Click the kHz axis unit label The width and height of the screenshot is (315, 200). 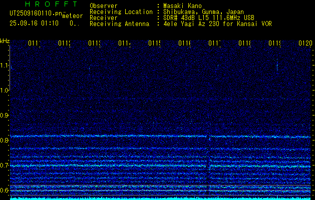(5, 41)
